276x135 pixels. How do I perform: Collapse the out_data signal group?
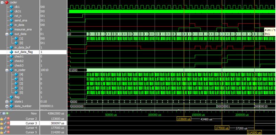(7, 34)
